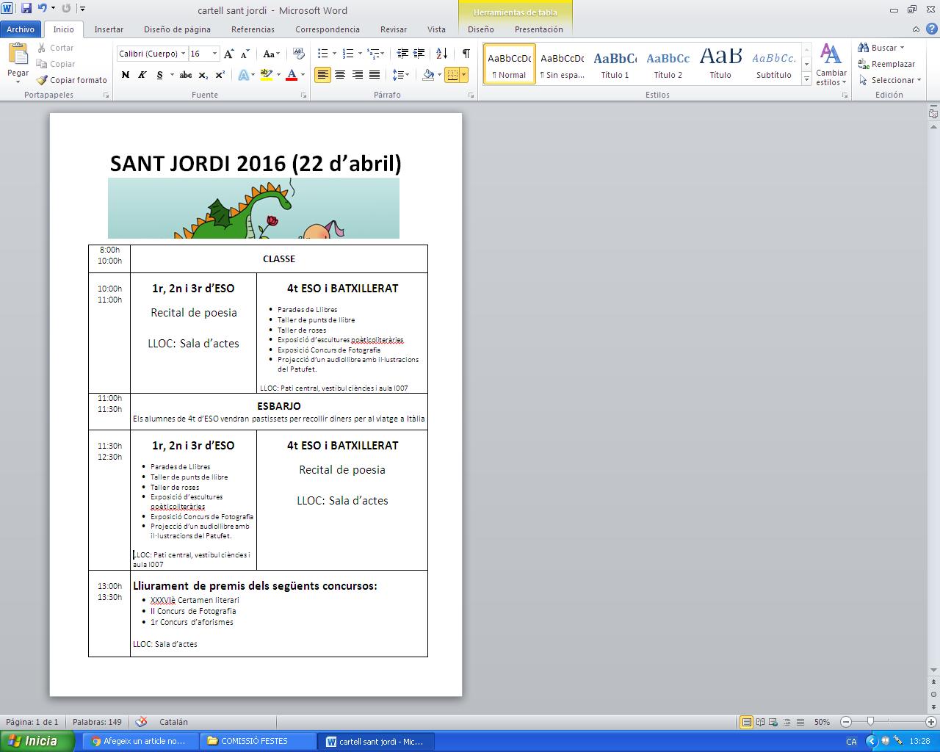Expand the styles gallery list
Screen dimensions: 940x752
click(x=806, y=79)
